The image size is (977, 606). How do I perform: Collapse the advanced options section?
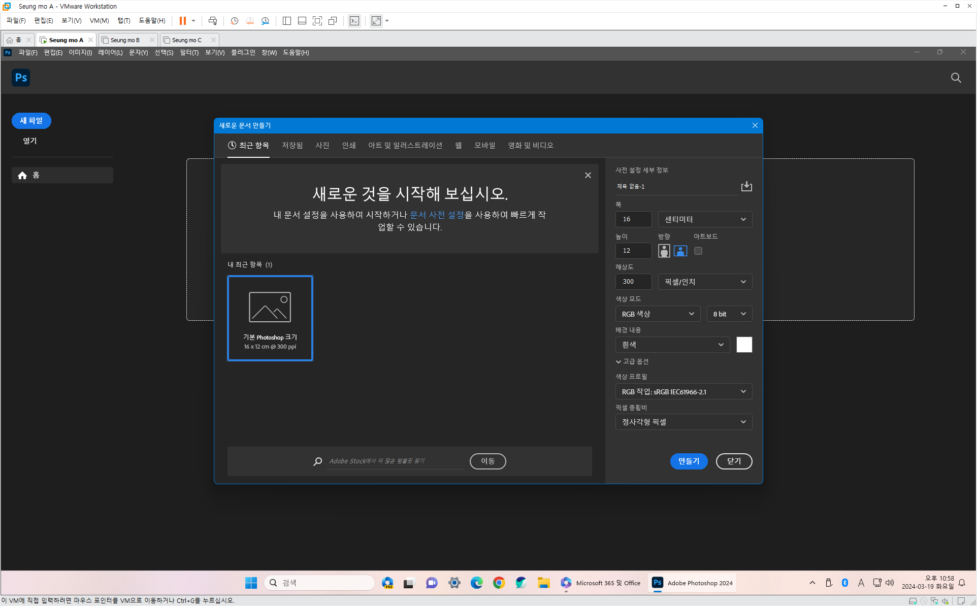tap(632, 361)
